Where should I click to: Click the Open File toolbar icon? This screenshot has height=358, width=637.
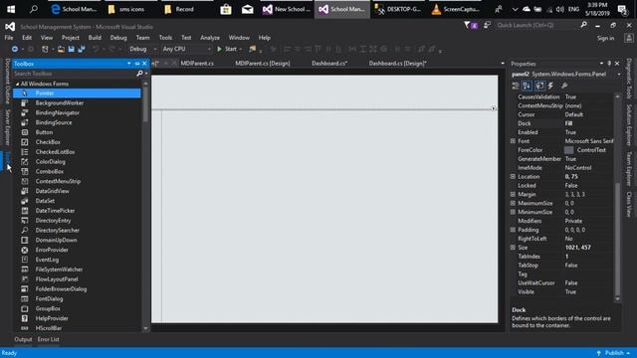click(61, 49)
